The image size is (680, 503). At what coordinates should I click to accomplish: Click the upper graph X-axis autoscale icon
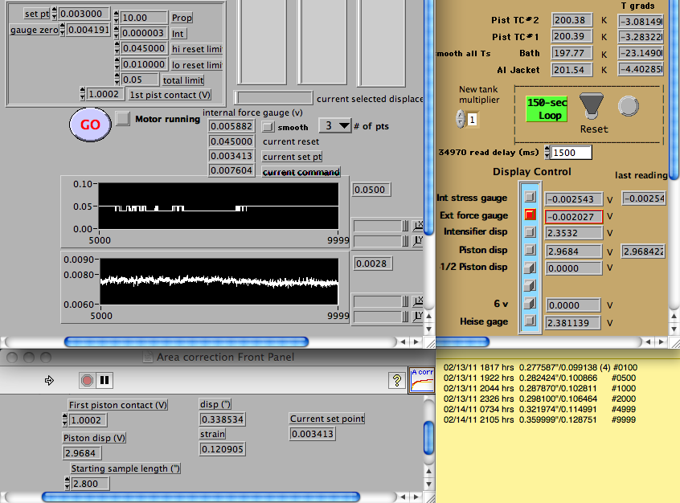419,225
